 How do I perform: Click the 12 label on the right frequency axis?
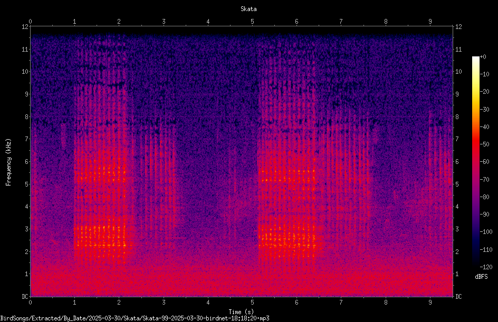point(458,27)
